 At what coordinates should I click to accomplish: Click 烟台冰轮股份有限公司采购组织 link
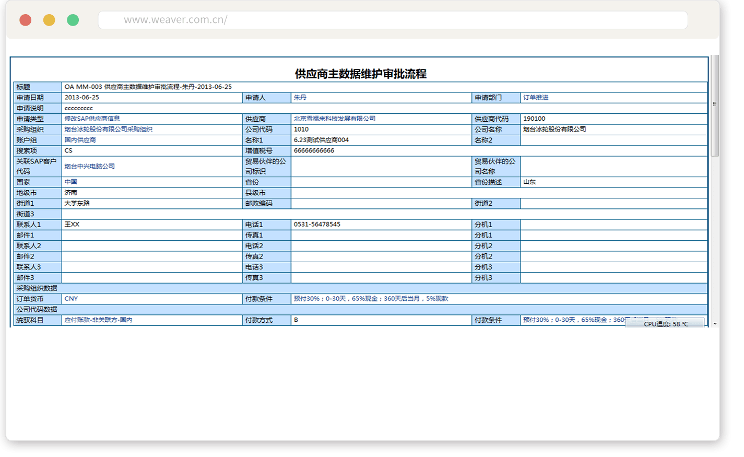point(108,130)
